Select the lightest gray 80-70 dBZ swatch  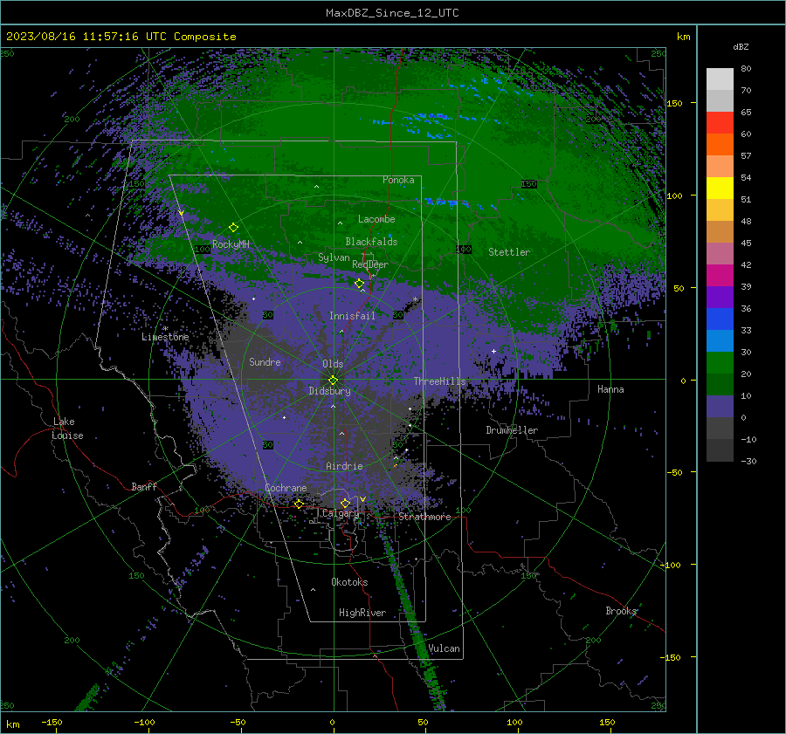(720, 79)
